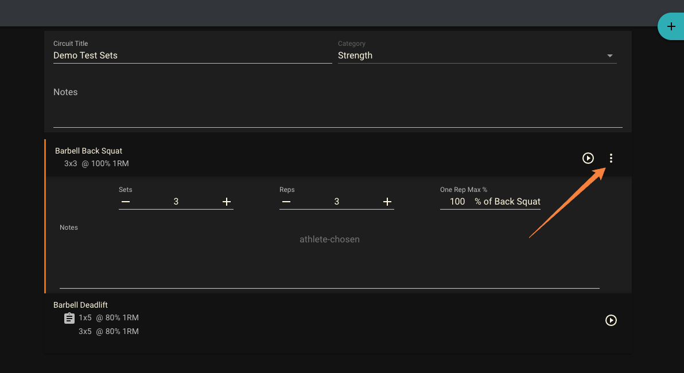
Task: Select the Barbell Deadlift exercise name
Action: (x=80, y=304)
